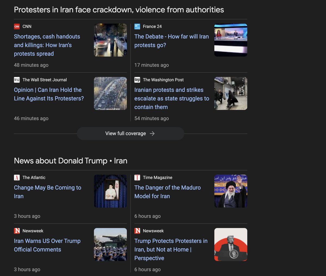Screen dimensions: 326x276
Task: Click the France 24 source name
Action: 152,26
